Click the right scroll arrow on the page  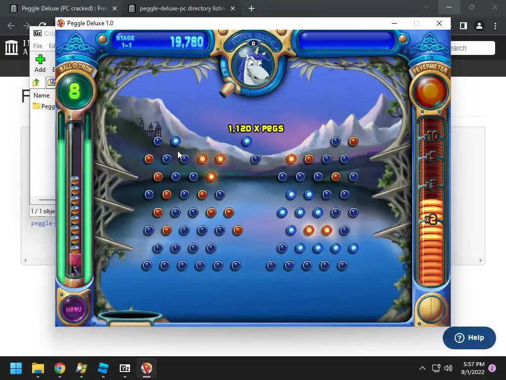pyautogui.click(x=480, y=260)
